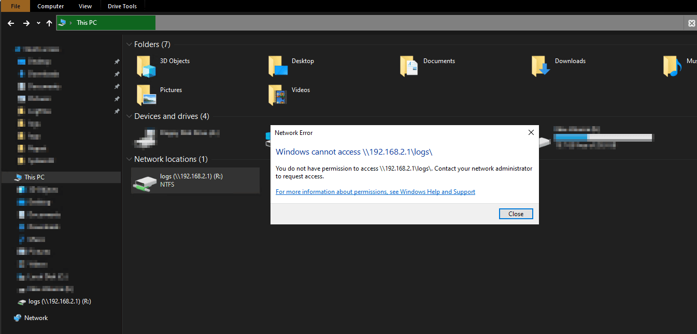
Task: Select the Music folder icon
Action: tap(673, 67)
